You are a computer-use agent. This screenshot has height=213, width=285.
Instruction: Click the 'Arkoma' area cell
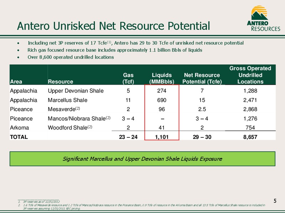pyautogui.click(x=20, y=128)
